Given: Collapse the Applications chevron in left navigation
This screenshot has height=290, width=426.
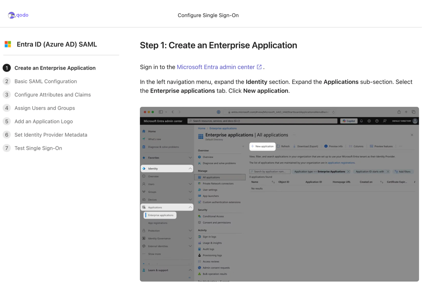Looking at the screenshot, I should [x=190, y=207].
